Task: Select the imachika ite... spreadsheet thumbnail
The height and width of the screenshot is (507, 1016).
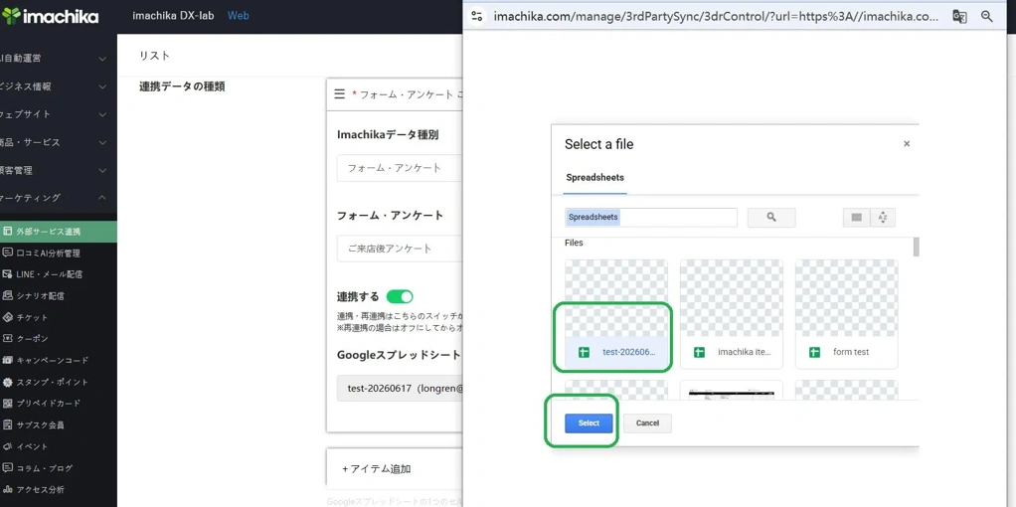Action: [x=732, y=314]
